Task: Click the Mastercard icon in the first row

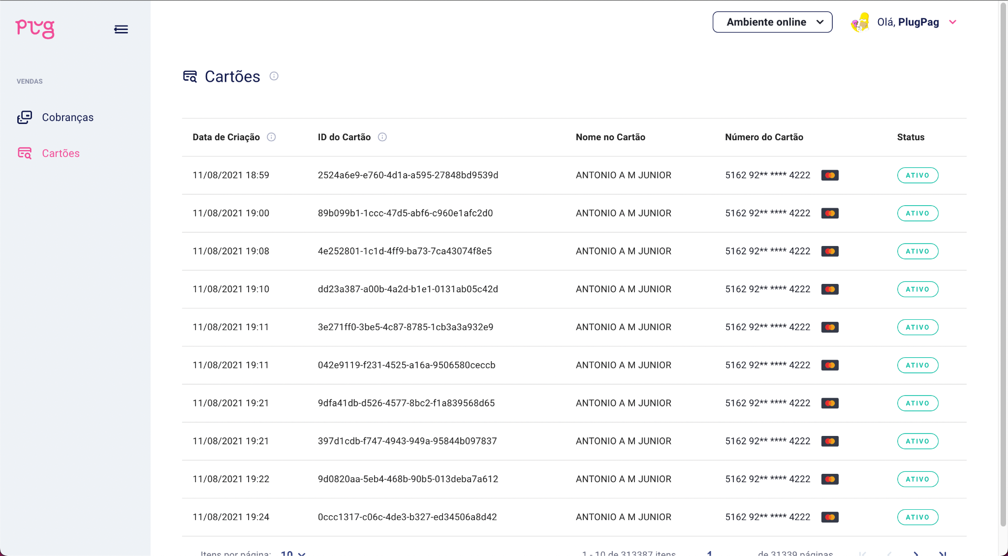Action: [x=830, y=175]
